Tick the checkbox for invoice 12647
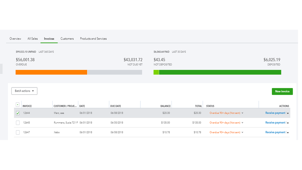302x170 pixels. click(18, 132)
